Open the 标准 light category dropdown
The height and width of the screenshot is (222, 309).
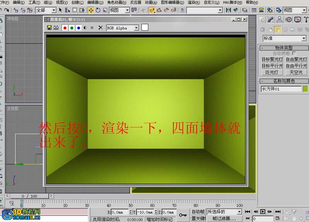(x=304, y=38)
